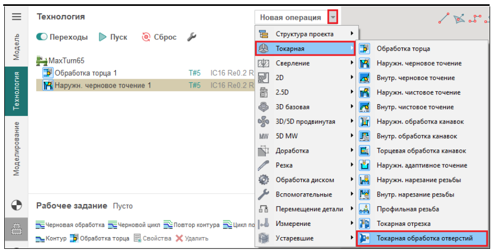Click the Свойства icon in bottom toolbar

click(x=138, y=238)
